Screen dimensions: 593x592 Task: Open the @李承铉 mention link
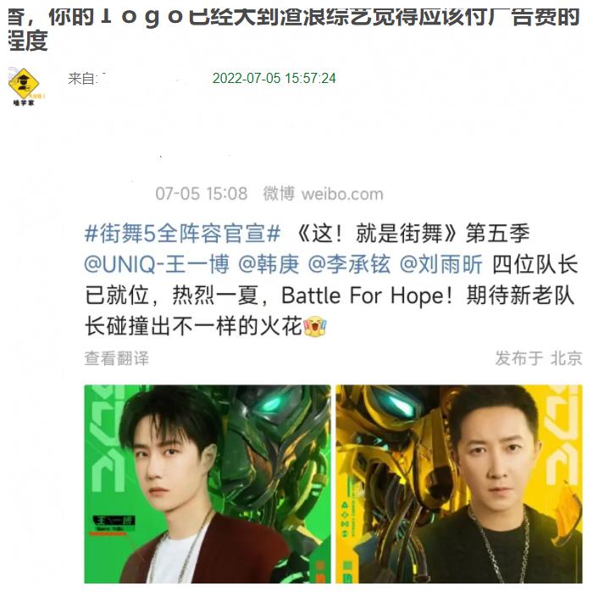click(349, 264)
